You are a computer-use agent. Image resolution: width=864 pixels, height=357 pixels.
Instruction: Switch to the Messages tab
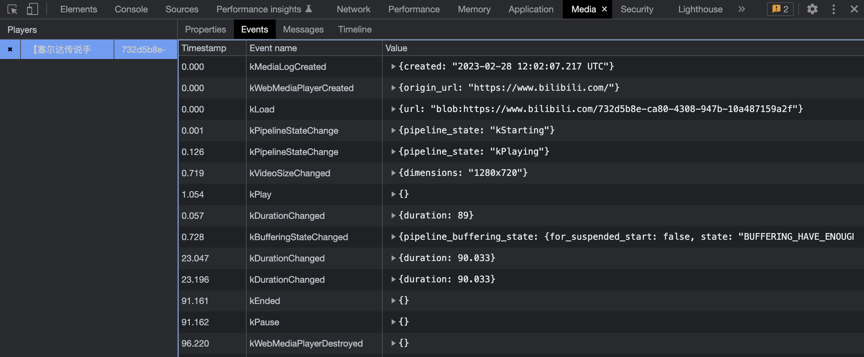coord(303,30)
